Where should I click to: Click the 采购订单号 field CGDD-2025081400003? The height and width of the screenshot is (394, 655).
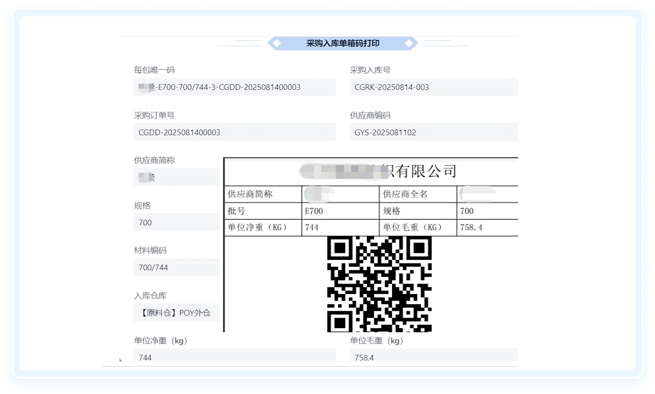pyautogui.click(x=235, y=132)
